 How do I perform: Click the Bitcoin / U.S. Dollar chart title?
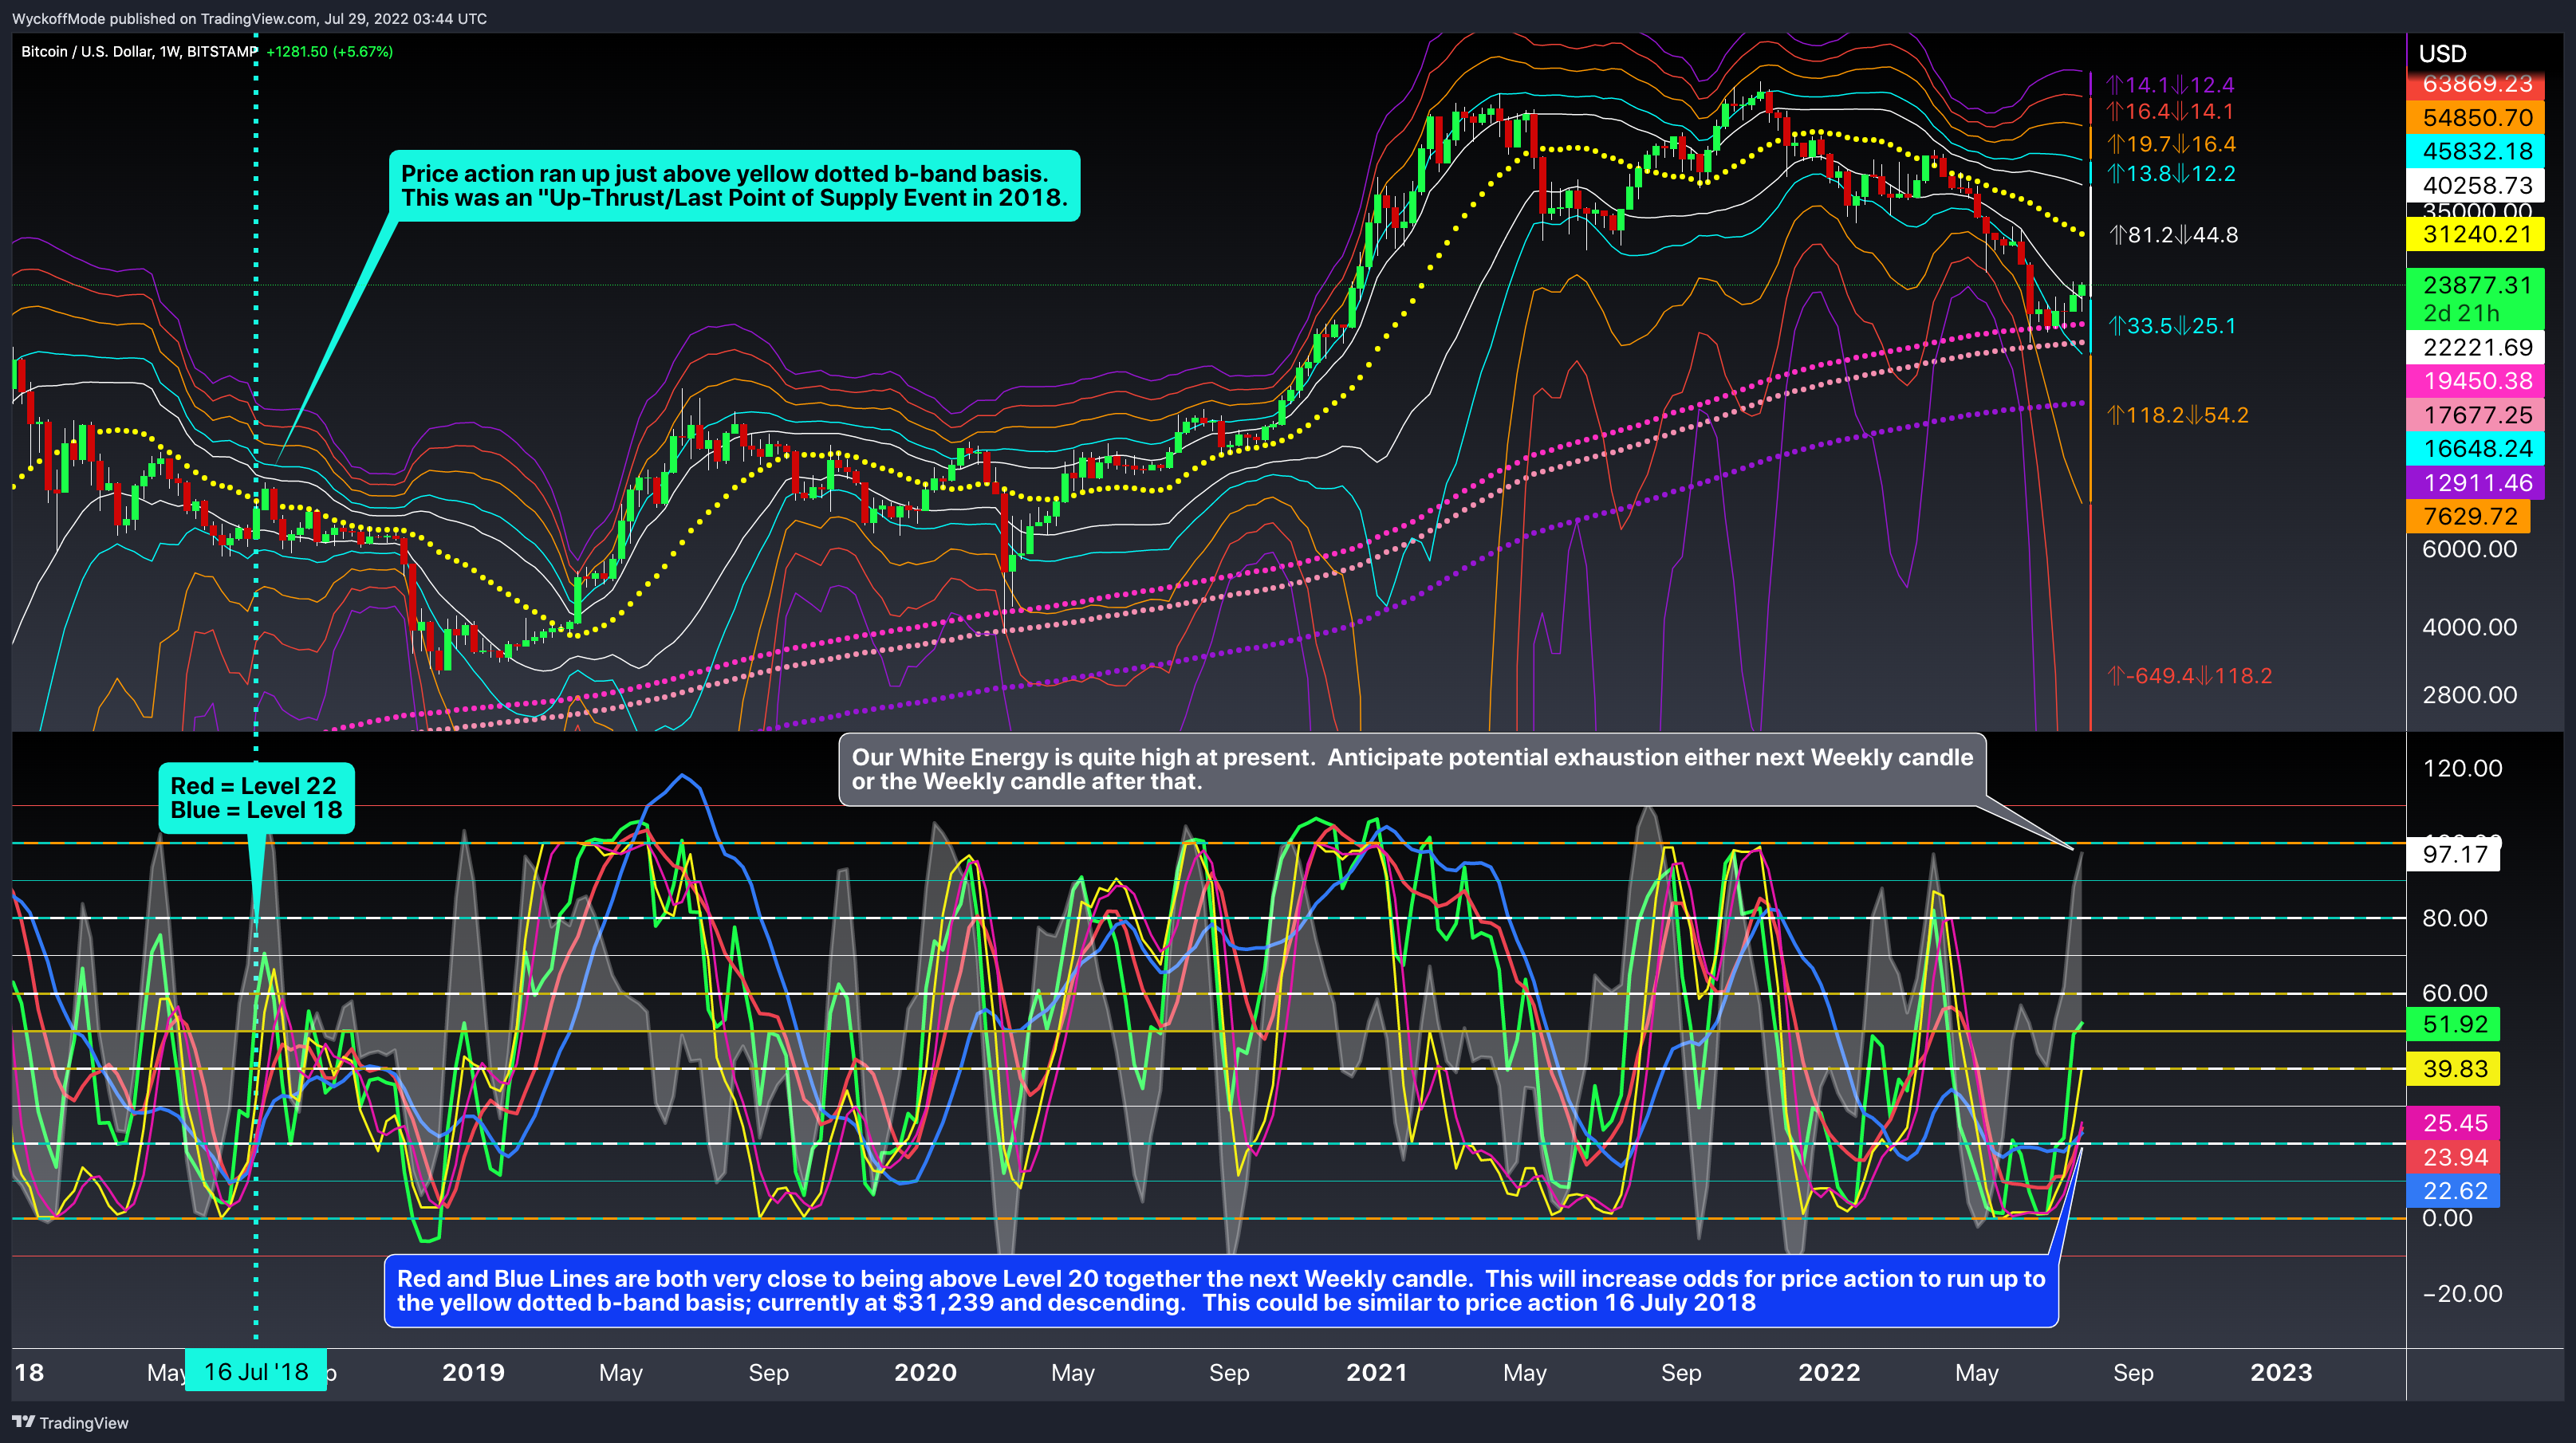pos(139,51)
